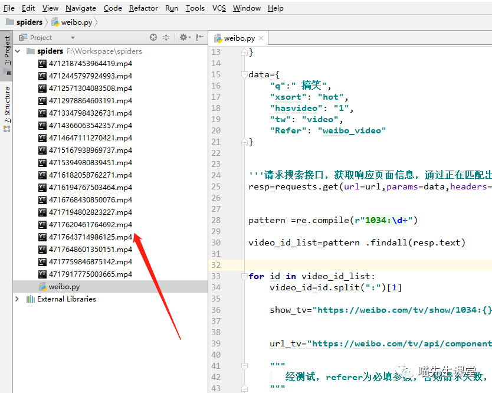The height and width of the screenshot is (393, 492).
Task: Open the Code menu
Action: point(113,8)
